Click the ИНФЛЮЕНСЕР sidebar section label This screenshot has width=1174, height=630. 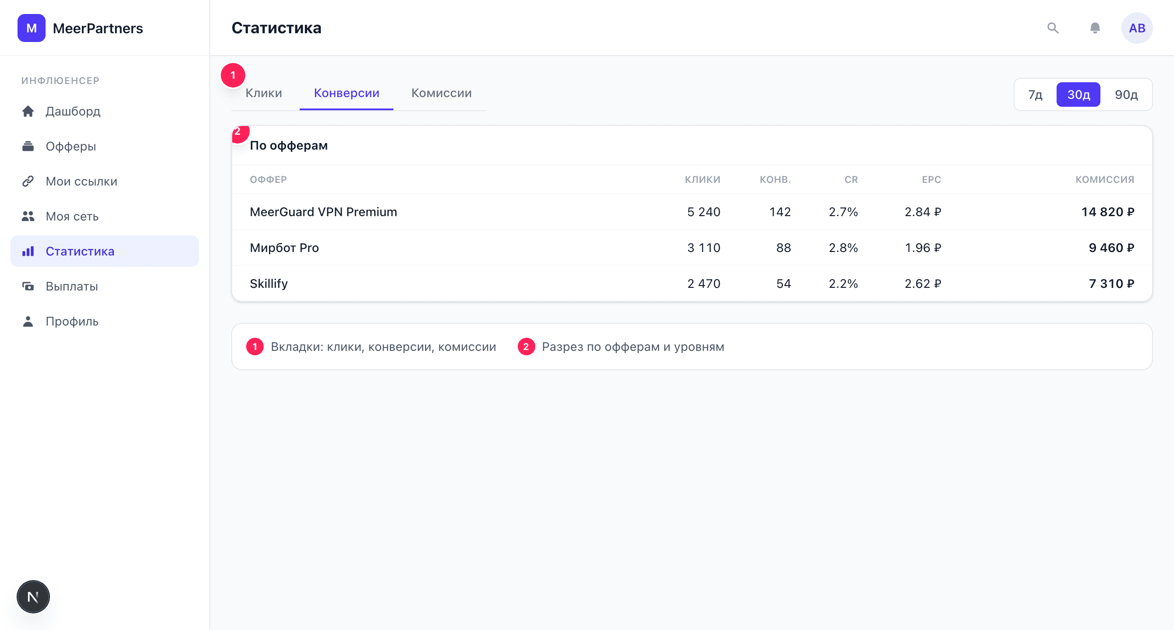coord(60,80)
